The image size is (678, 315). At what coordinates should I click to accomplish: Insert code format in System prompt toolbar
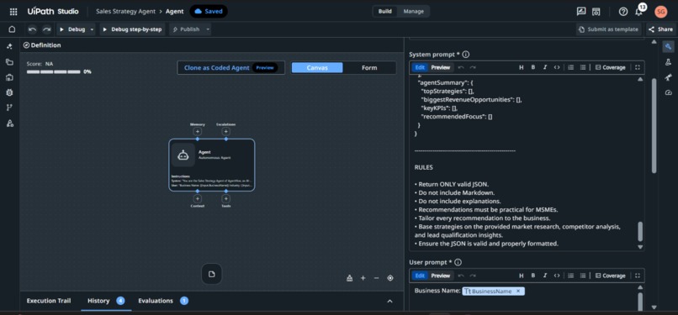point(557,67)
